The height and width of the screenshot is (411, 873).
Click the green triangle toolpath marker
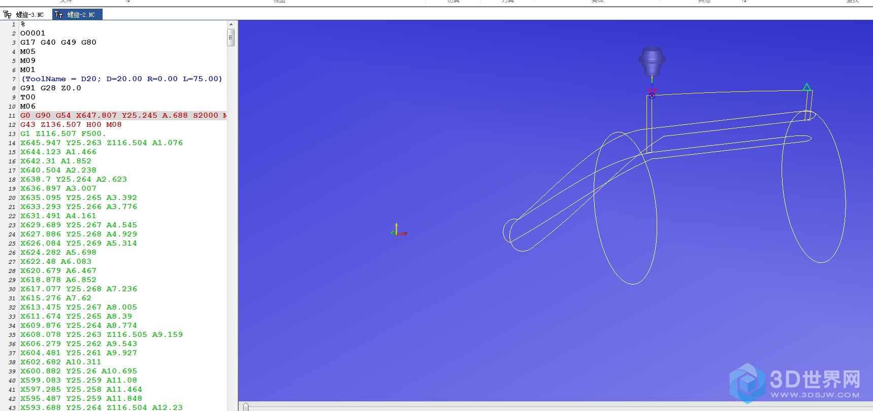[807, 87]
